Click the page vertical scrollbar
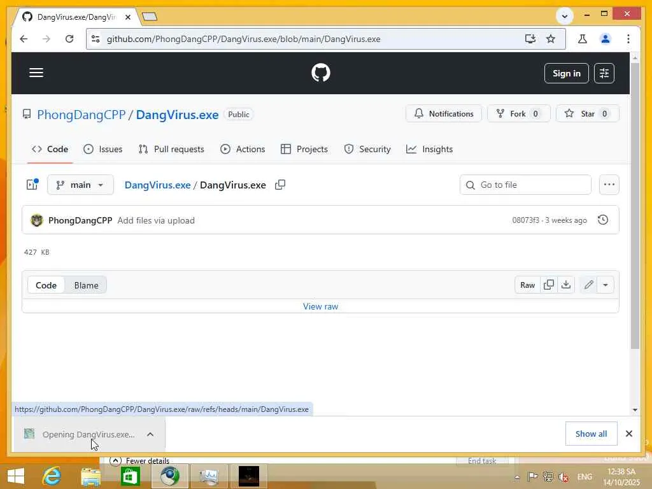 [x=635, y=206]
